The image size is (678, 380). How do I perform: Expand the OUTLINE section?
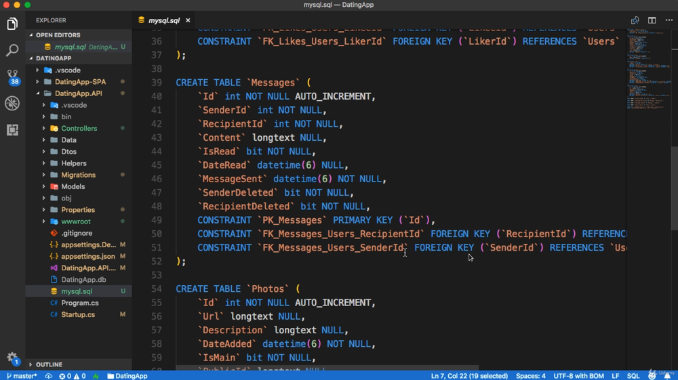point(49,364)
